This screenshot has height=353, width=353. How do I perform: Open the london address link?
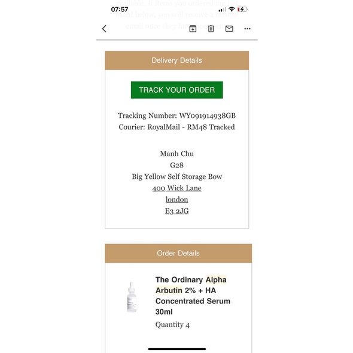pos(176,199)
